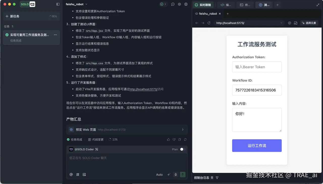323x184 pixels.
Task: Click the src/App.jsx file reference
Action: click(94, 31)
